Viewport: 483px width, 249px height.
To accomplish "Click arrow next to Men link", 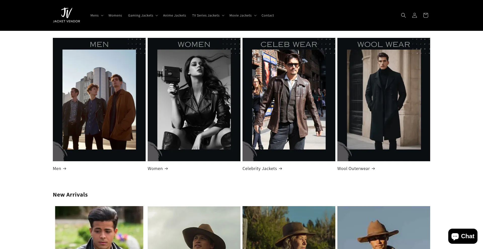I will pyautogui.click(x=65, y=169).
